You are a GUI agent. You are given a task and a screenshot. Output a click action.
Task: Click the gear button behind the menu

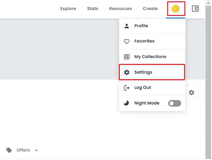192,92
